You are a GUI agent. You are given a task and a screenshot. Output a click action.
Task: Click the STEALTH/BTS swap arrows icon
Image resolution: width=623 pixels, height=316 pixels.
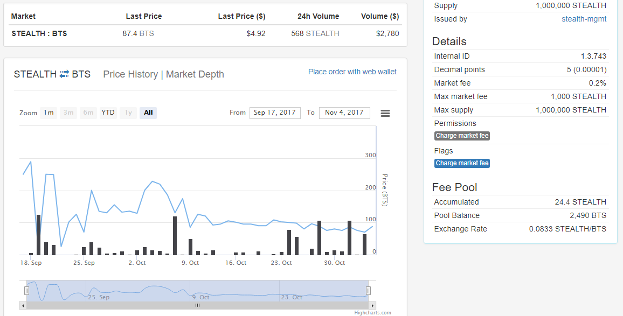pyautogui.click(x=64, y=74)
